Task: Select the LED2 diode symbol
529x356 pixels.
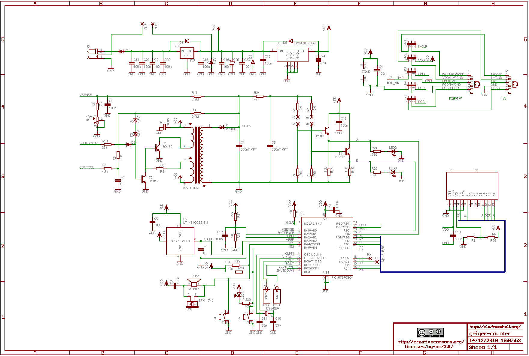Action: [x=393, y=151]
